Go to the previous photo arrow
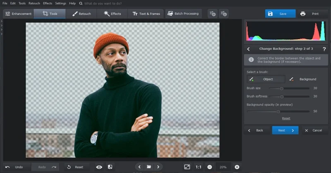The width and height of the screenshot is (331, 173). coord(139,167)
